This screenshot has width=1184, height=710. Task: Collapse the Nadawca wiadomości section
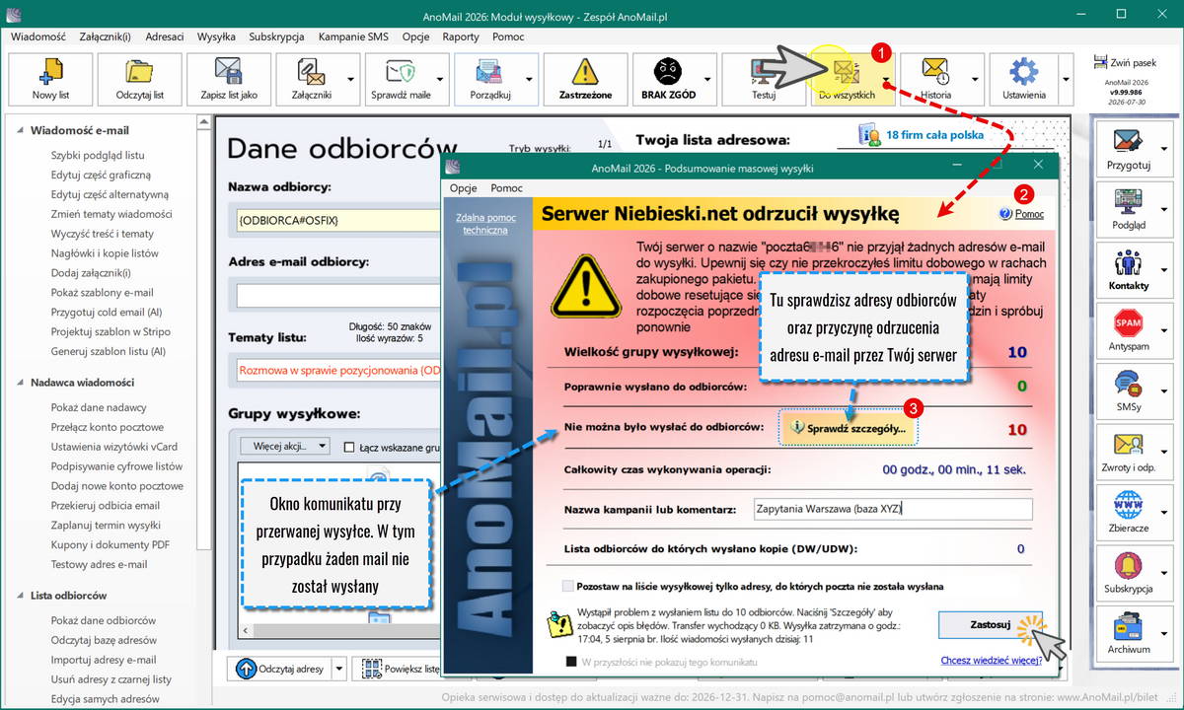pos(22,383)
